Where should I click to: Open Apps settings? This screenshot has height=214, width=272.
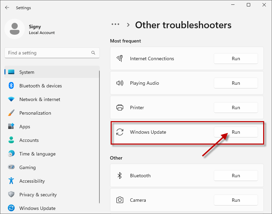52,127
